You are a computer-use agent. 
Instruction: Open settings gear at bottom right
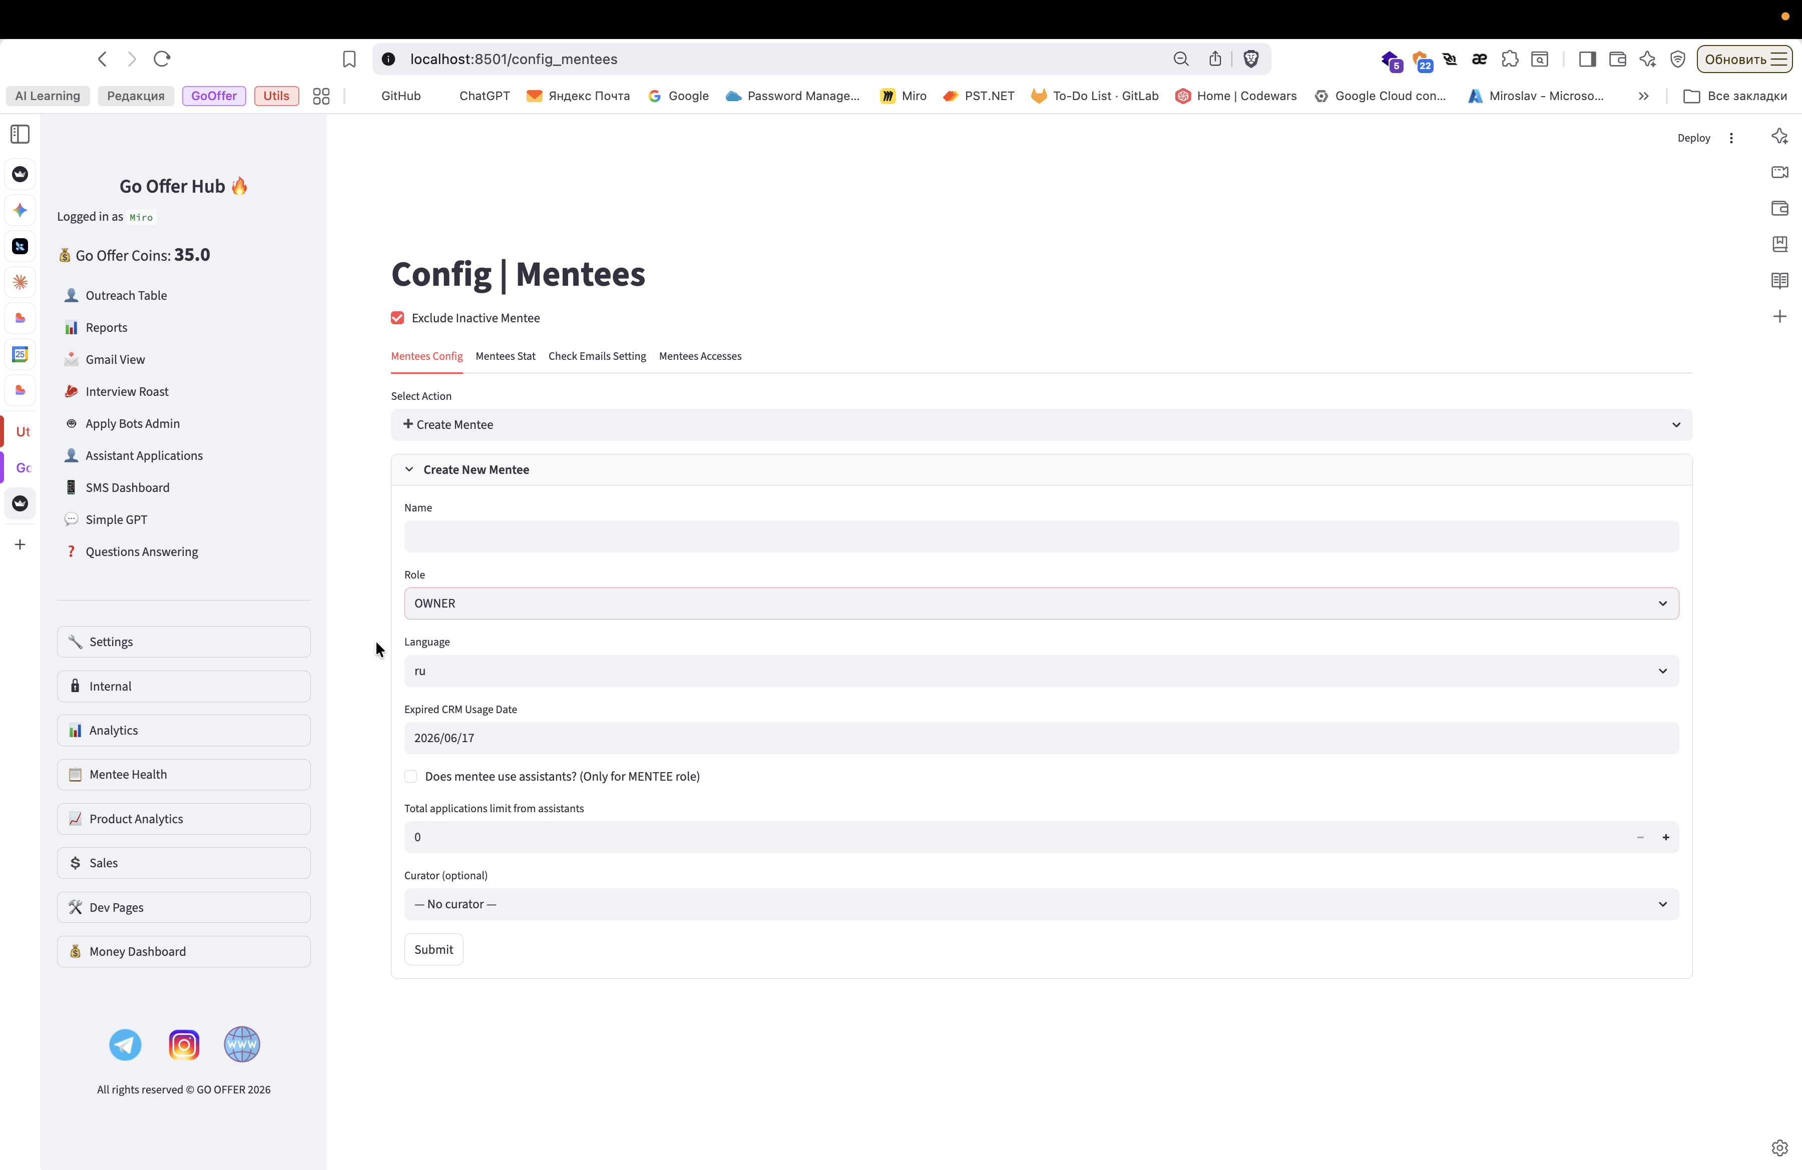coord(1779,1147)
